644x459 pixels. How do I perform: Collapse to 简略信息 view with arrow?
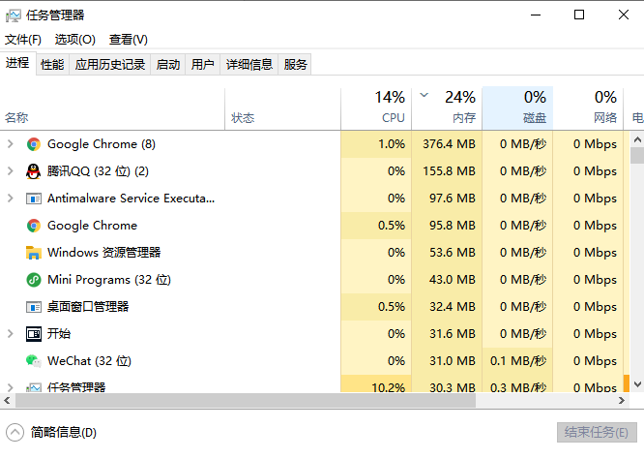tap(15, 432)
